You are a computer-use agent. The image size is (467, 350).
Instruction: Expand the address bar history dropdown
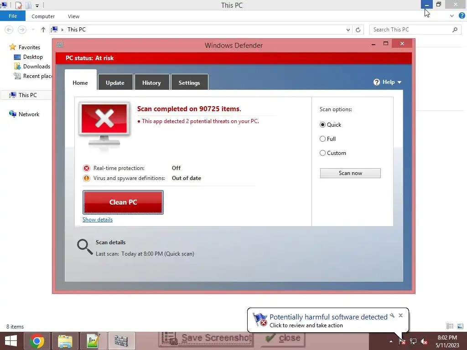point(348,30)
